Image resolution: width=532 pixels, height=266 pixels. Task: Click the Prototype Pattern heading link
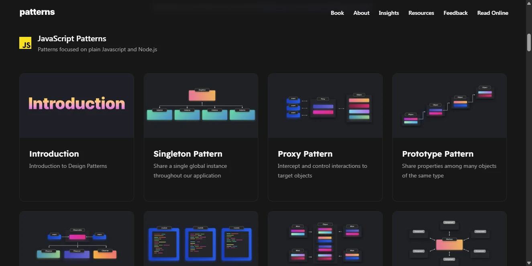438,154
